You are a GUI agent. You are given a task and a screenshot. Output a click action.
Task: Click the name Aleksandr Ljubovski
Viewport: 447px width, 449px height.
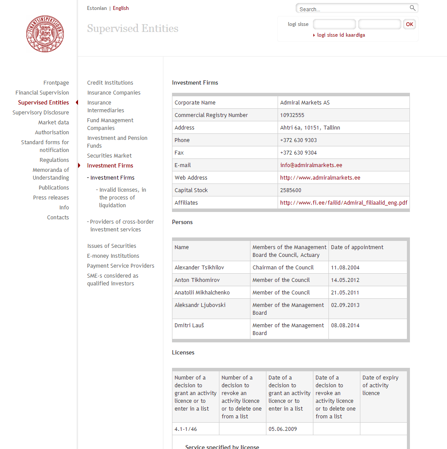200,305
